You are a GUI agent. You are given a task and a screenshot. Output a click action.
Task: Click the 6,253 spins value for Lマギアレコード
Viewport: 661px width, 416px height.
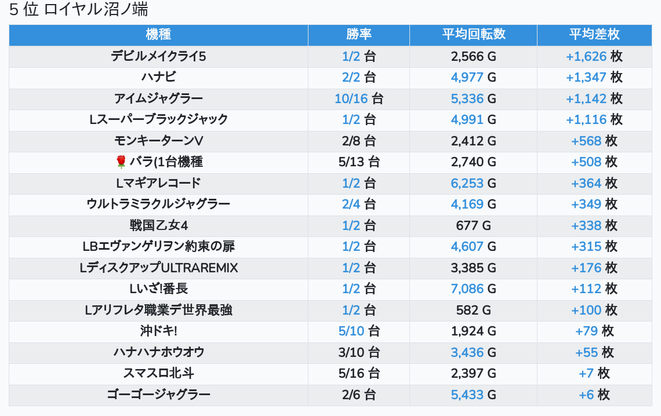click(x=467, y=183)
